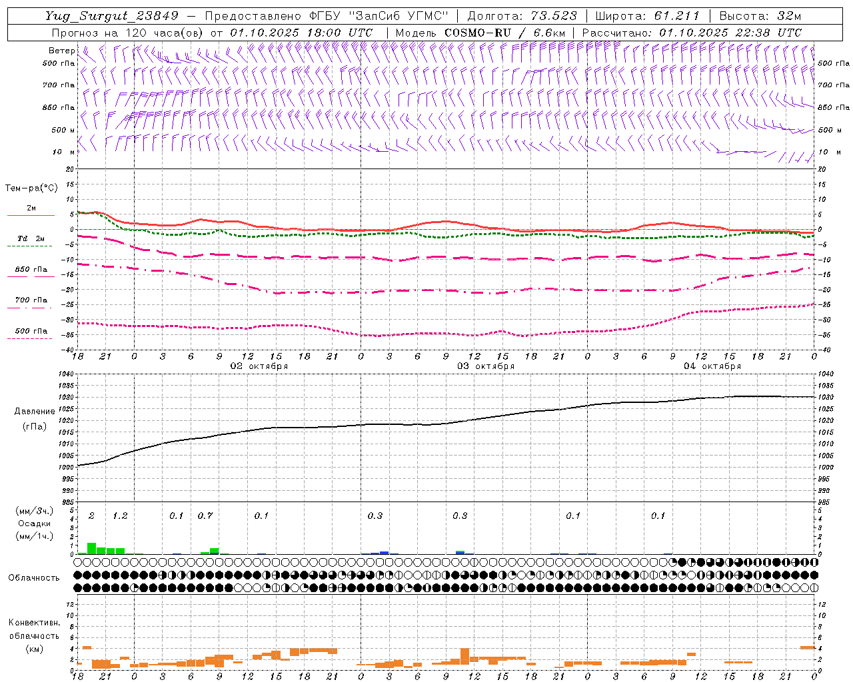Click the Осадки precipitation label
Viewport: 853px width, 682px height.
(x=34, y=523)
